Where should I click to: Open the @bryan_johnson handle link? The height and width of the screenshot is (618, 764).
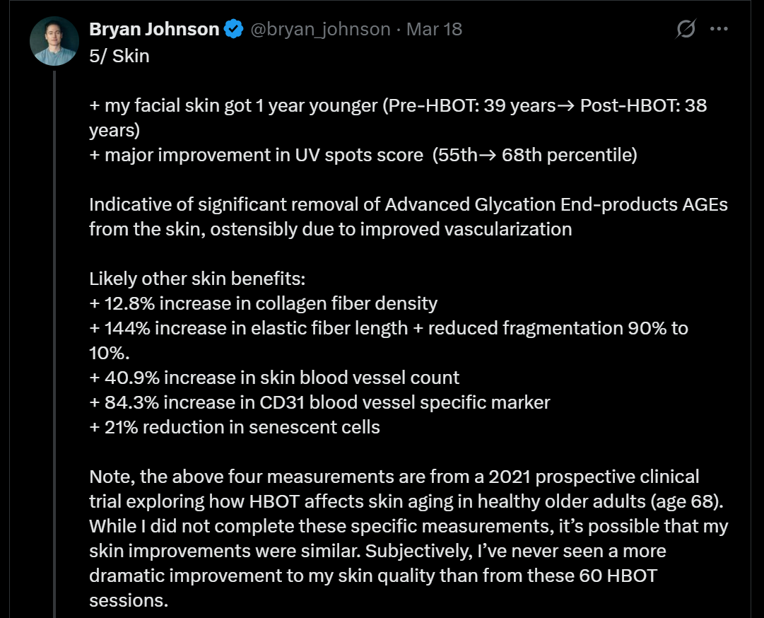320,29
